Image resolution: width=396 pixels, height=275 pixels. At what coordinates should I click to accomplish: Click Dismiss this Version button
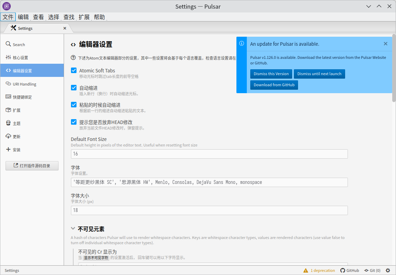point(271,74)
